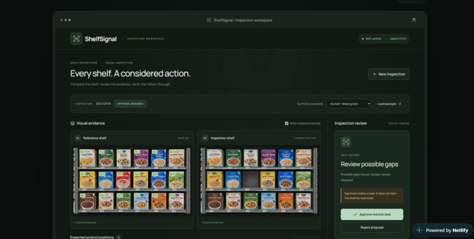Click the BASELINE label on Reference shelf
The height and width of the screenshot is (239, 474).
183,138
